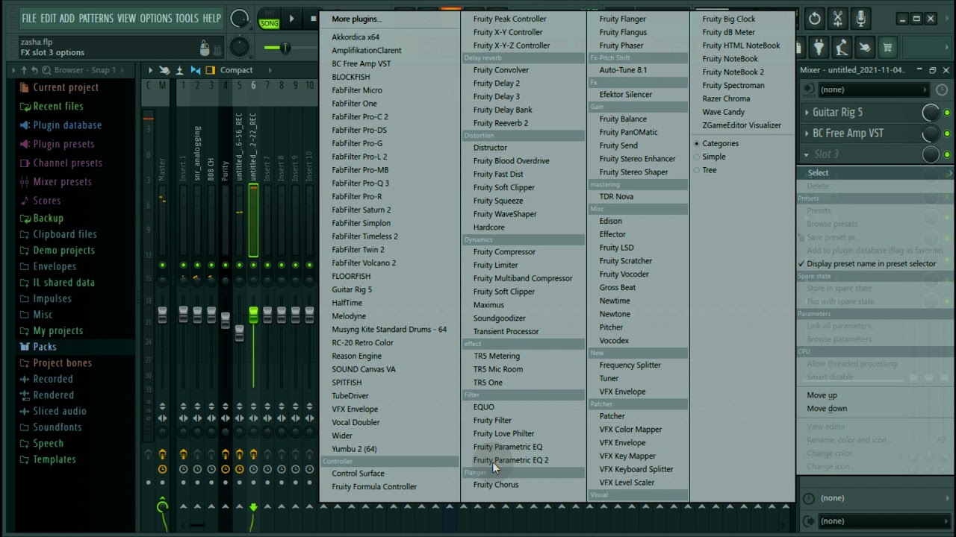Click the hand multi-touch icon in mixer toolbar
Image resolution: width=956 pixels, height=537 pixels.
[x=164, y=70]
